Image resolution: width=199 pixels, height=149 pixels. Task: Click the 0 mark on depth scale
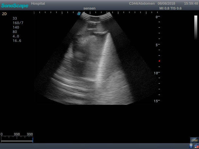(x=156, y=17)
